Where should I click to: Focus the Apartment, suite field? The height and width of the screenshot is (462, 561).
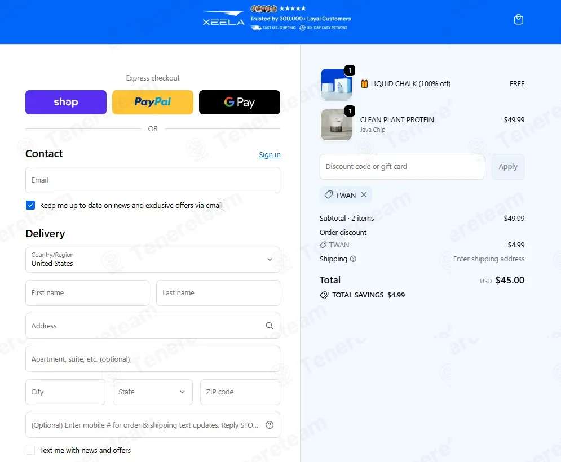point(153,359)
